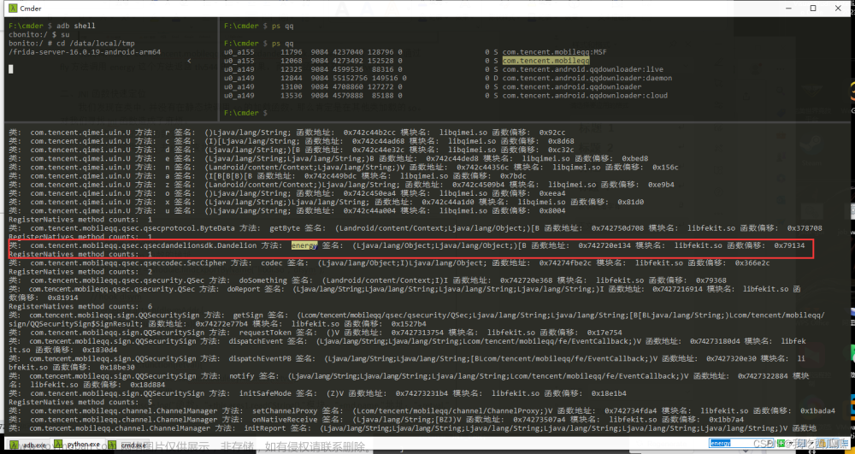Click PID 13100 in the ps output
The width and height of the screenshot is (855, 454).
click(292, 86)
